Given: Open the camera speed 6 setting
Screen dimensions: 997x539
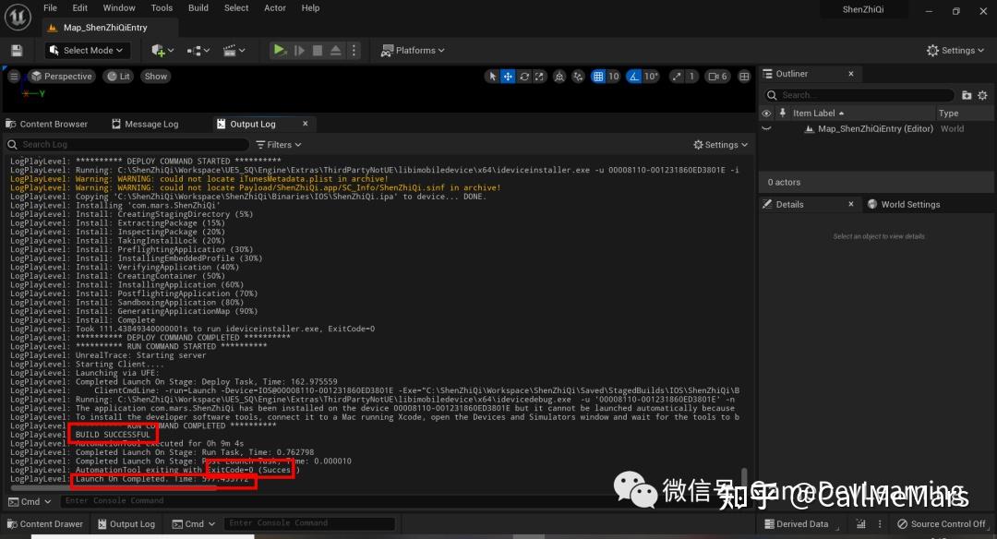Looking at the screenshot, I should 718,77.
